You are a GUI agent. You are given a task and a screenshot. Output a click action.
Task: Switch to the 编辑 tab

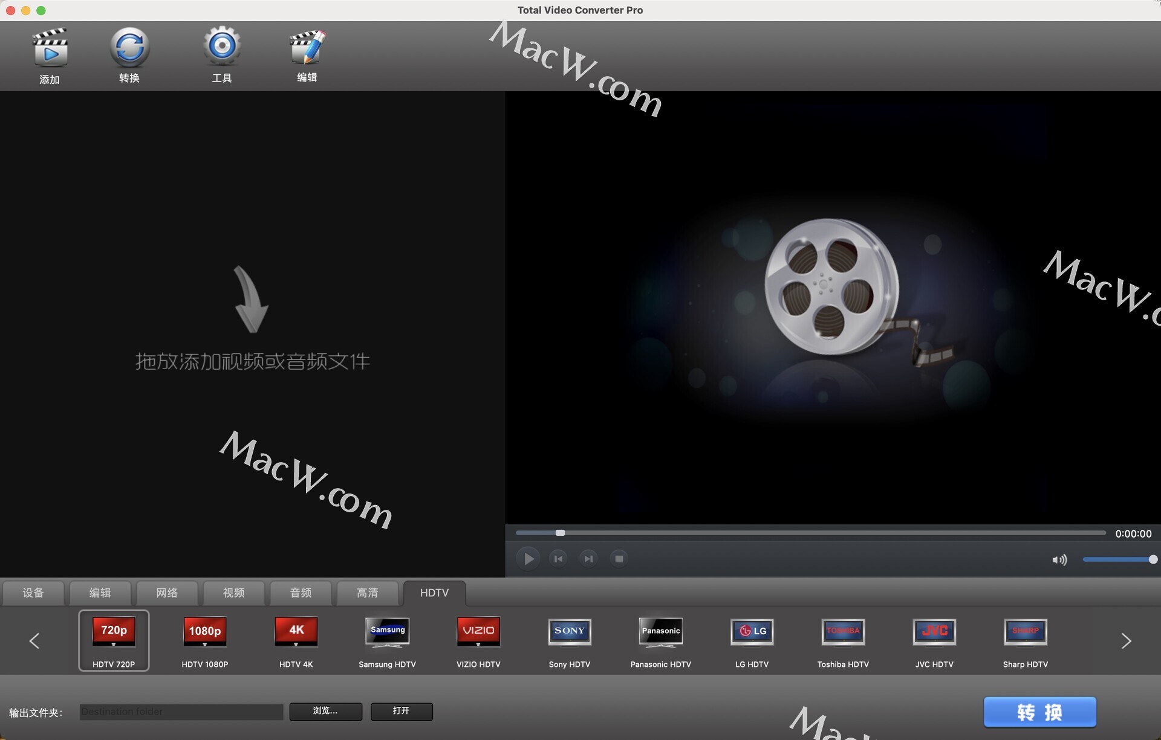(100, 593)
